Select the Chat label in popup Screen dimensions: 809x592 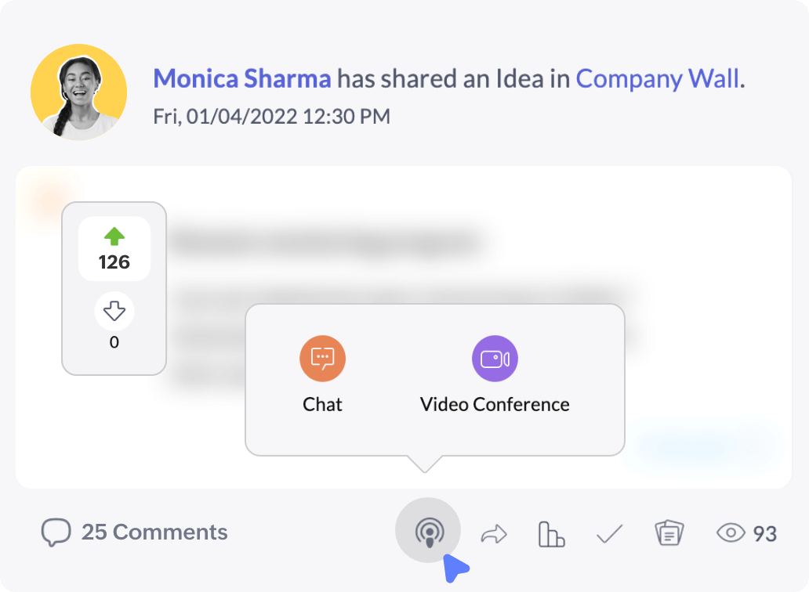[322, 405]
